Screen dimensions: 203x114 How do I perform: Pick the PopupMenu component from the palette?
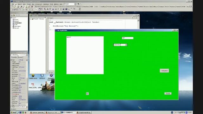45,9
